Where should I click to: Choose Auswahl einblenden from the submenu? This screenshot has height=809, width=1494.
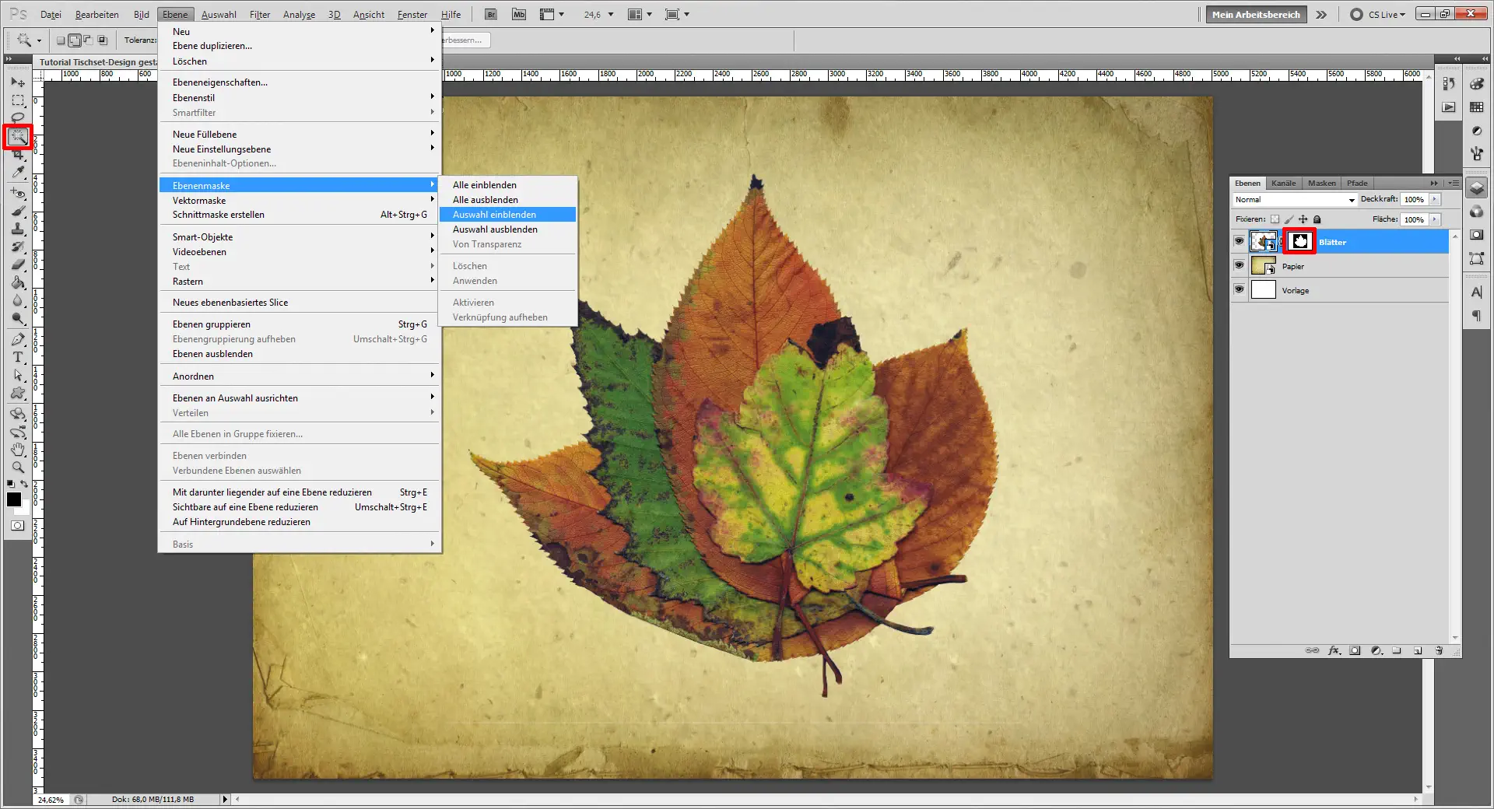point(494,215)
